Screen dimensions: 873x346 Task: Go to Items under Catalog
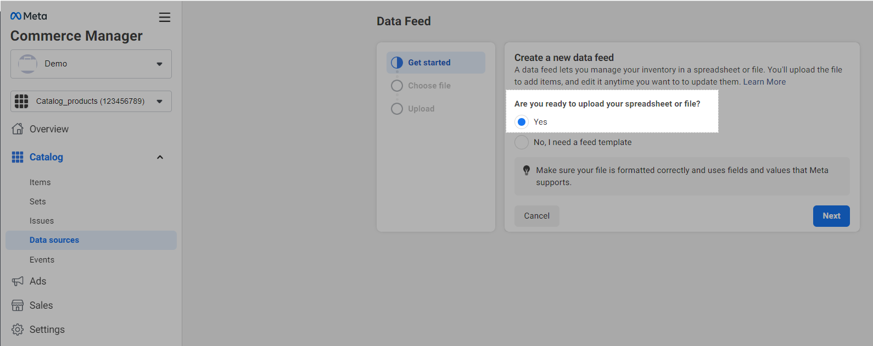(x=40, y=182)
